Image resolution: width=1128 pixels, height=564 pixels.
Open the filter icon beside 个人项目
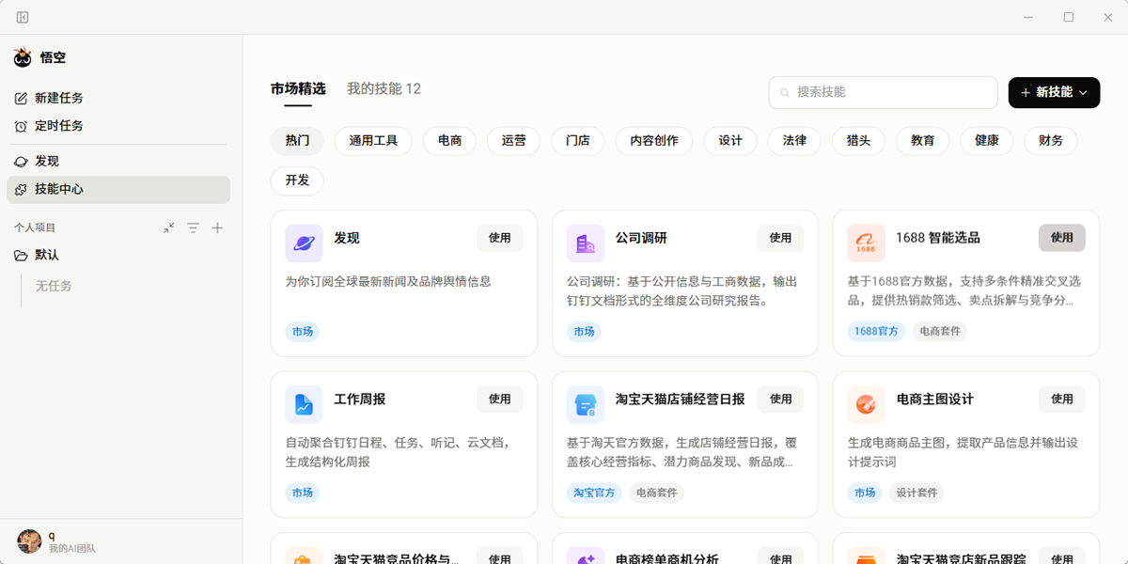[x=193, y=227]
